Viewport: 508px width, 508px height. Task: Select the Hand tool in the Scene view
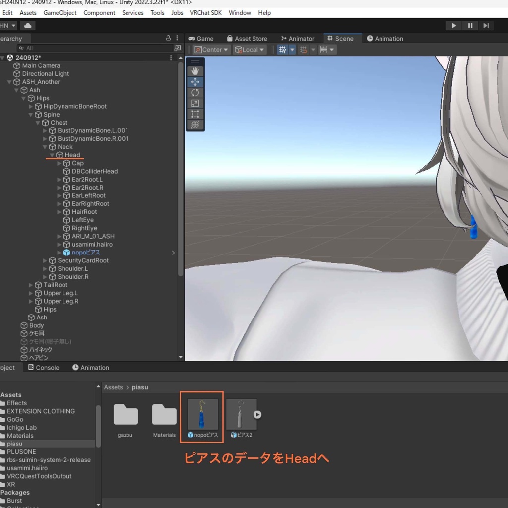195,70
